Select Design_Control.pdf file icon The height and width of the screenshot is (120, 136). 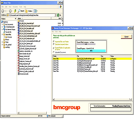[x=19, y=56]
